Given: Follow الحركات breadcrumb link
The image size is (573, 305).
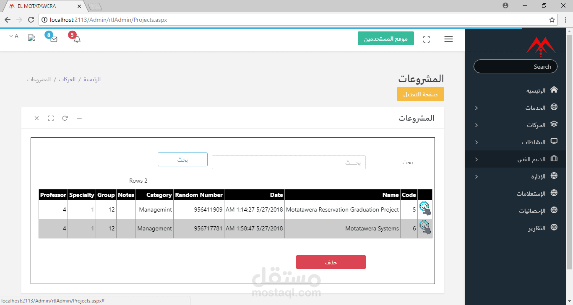Looking at the screenshot, I should point(67,79).
